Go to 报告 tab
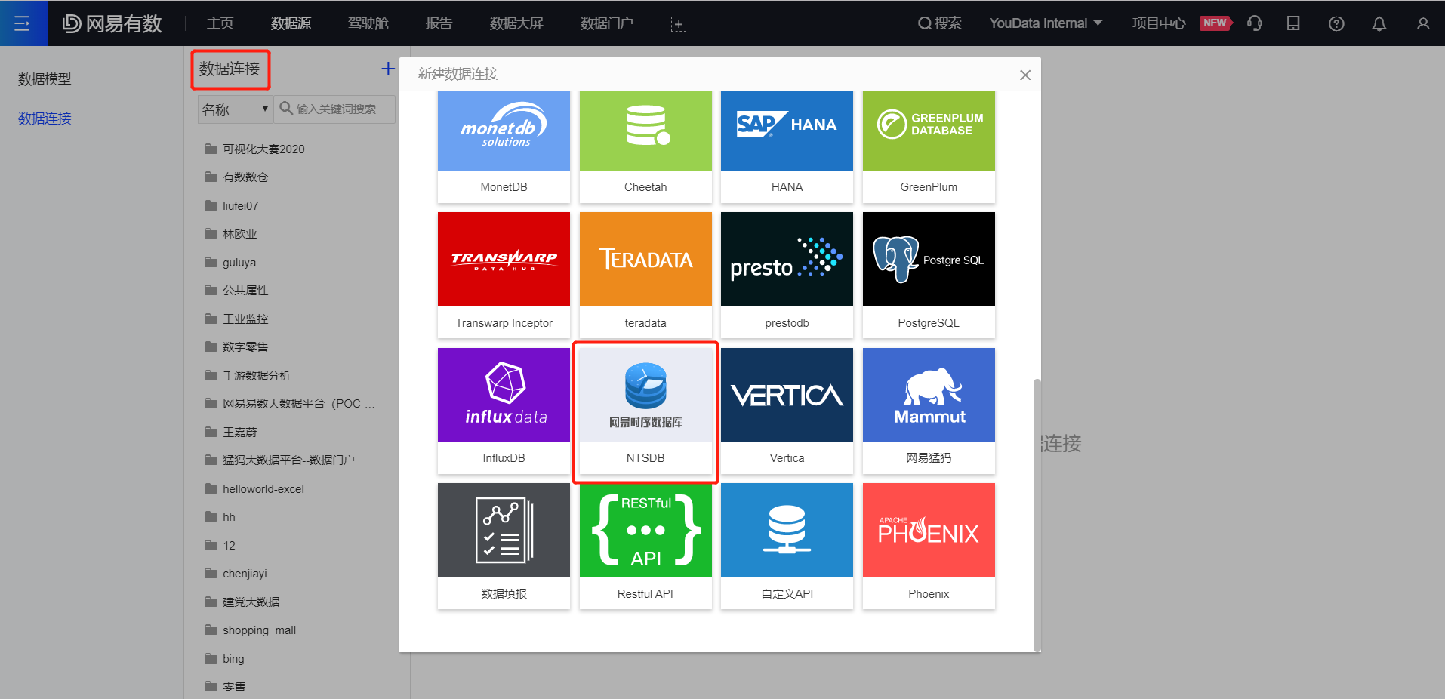This screenshot has width=1445, height=699. point(439,23)
